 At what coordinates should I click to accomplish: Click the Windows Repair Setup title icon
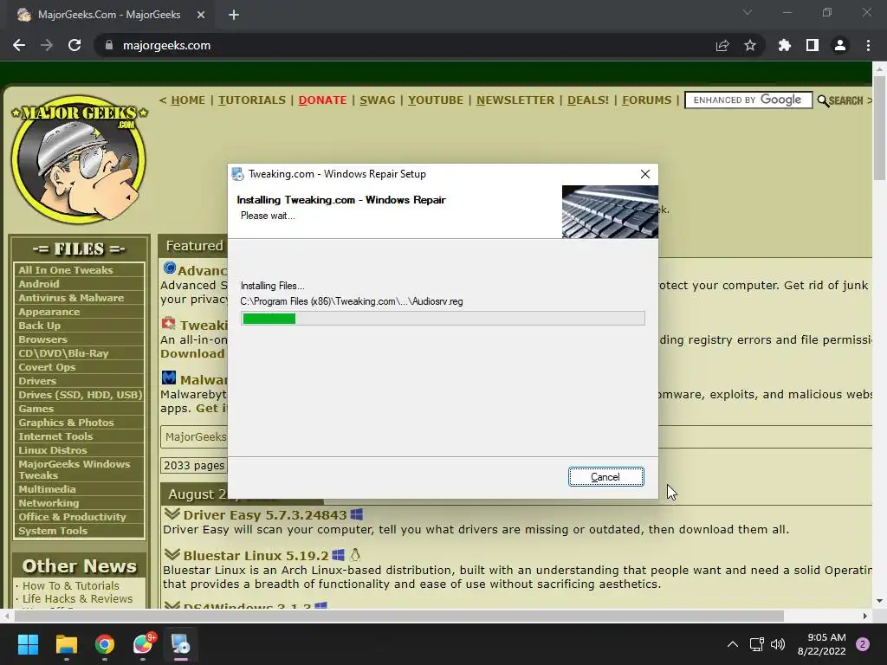tap(238, 174)
